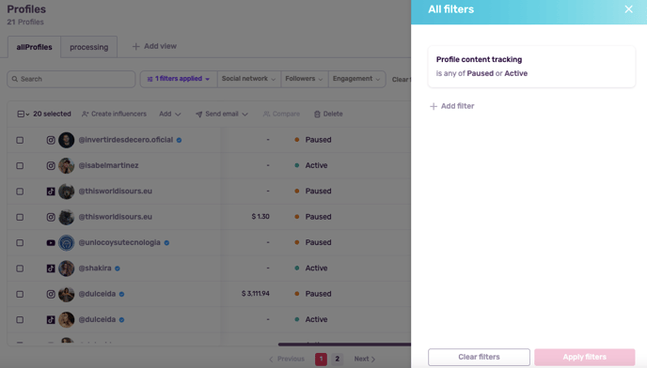Tick checkbox for @shakira row

(20, 268)
